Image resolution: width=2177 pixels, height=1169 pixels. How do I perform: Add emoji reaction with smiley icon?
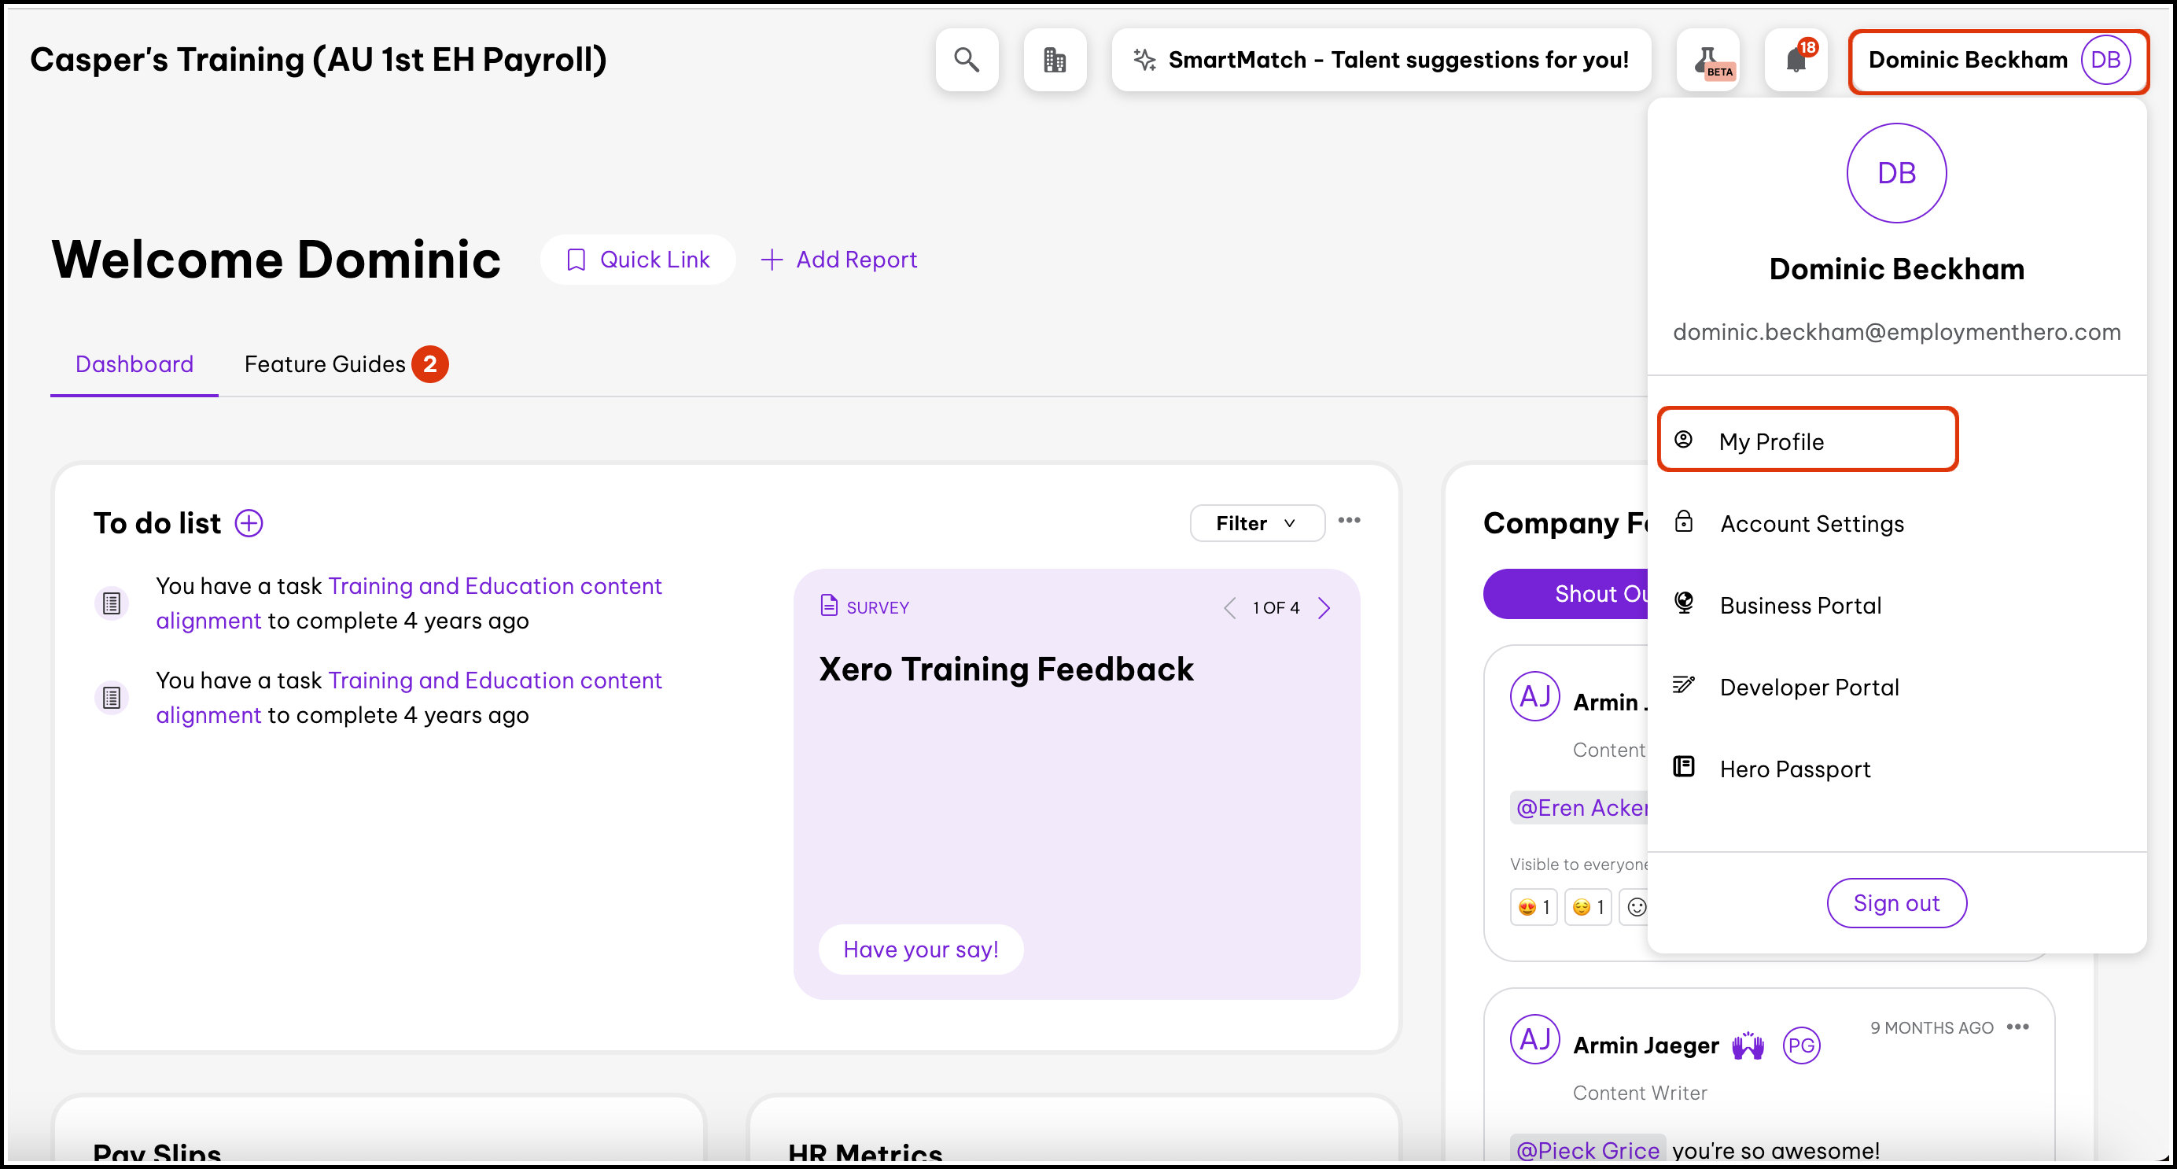point(1636,907)
